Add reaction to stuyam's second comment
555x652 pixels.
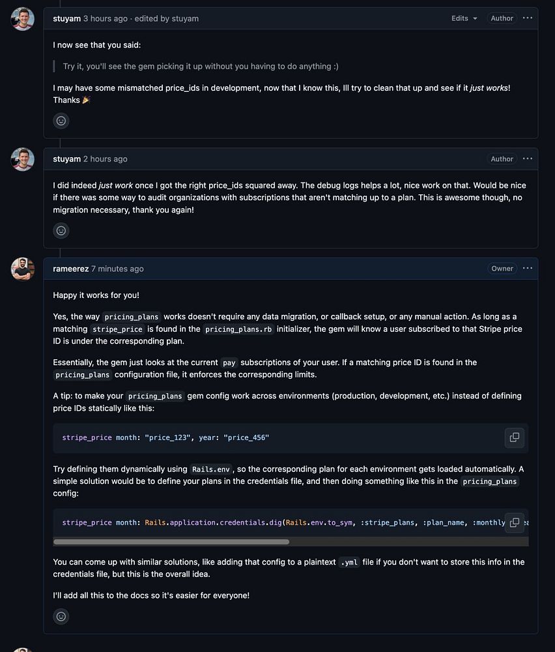61,230
